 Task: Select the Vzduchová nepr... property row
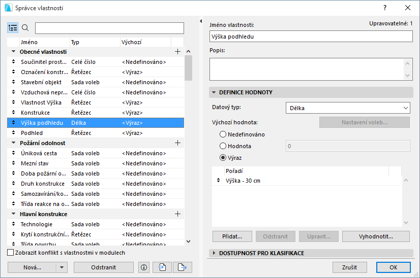click(x=96, y=92)
